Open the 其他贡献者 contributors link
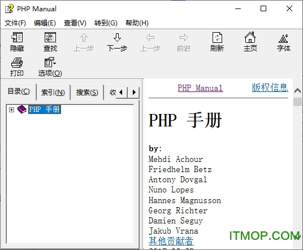 (171, 241)
